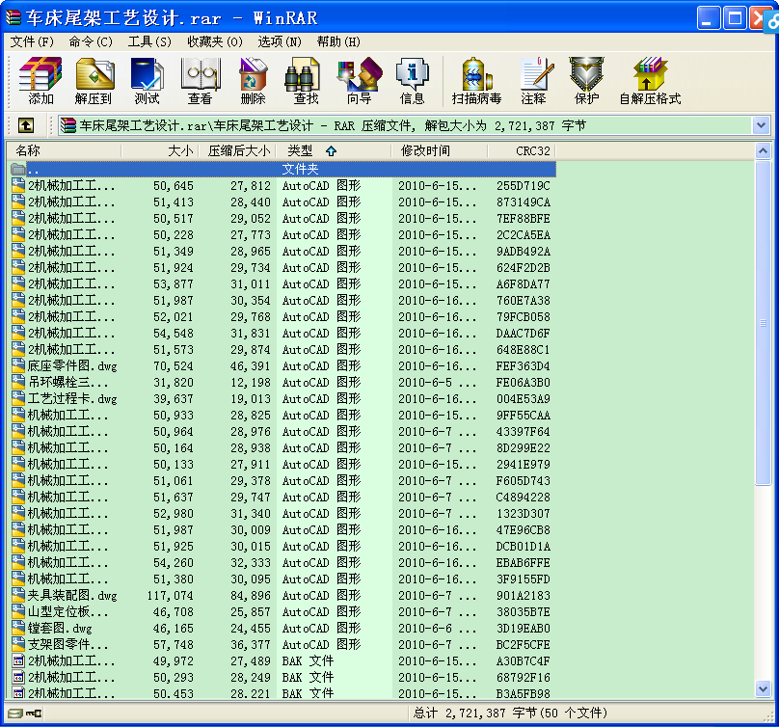Screen dimensions: 779x727
Task: Start 扫描病毒 virus scan tool
Action: (x=476, y=80)
